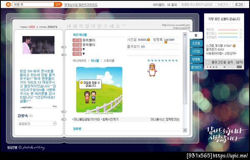
Task: Click the miniroom grass field image
Action: 99,90
